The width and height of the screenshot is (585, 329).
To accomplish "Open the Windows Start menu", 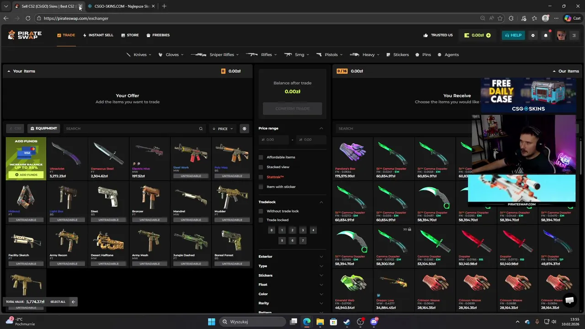I will pos(212,322).
